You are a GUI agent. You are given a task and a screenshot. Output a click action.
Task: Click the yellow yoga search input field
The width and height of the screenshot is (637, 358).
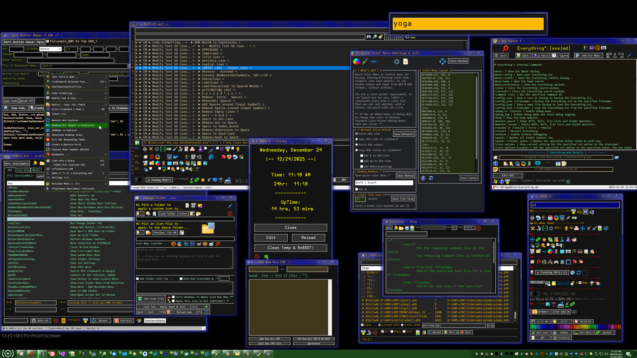tap(468, 24)
